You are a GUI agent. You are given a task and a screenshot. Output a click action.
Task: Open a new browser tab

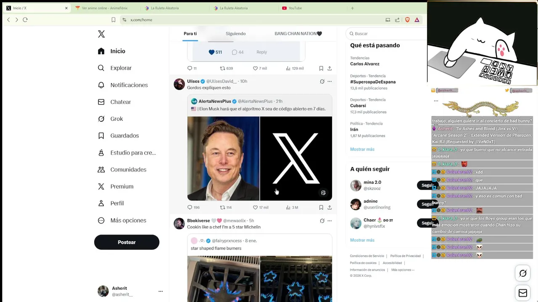click(x=352, y=8)
